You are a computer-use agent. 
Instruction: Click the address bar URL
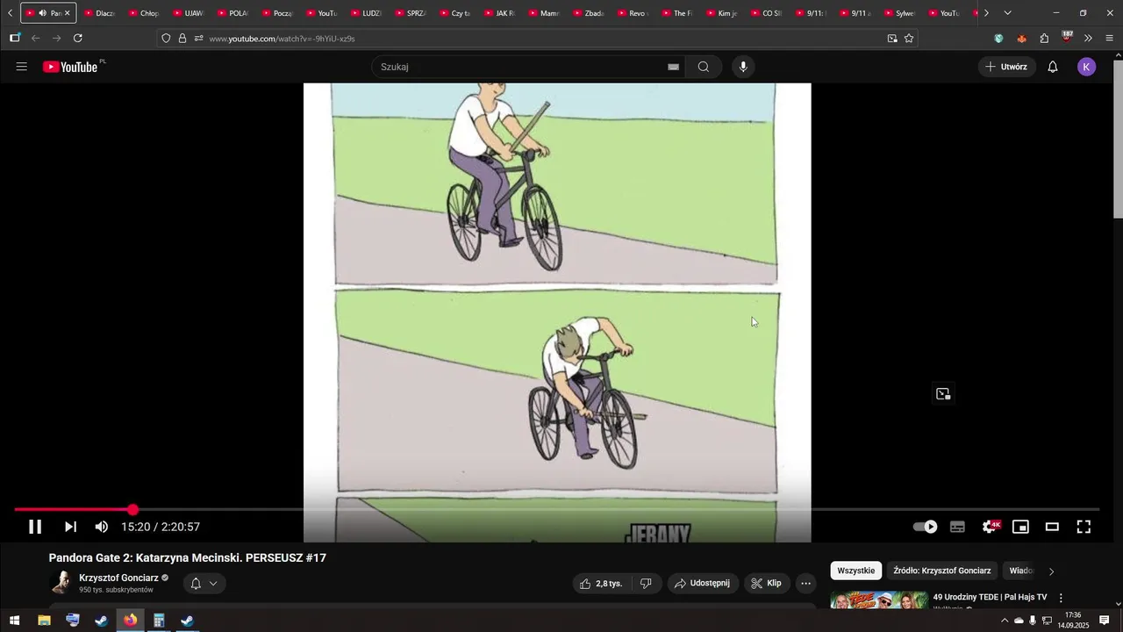coord(281,39)
